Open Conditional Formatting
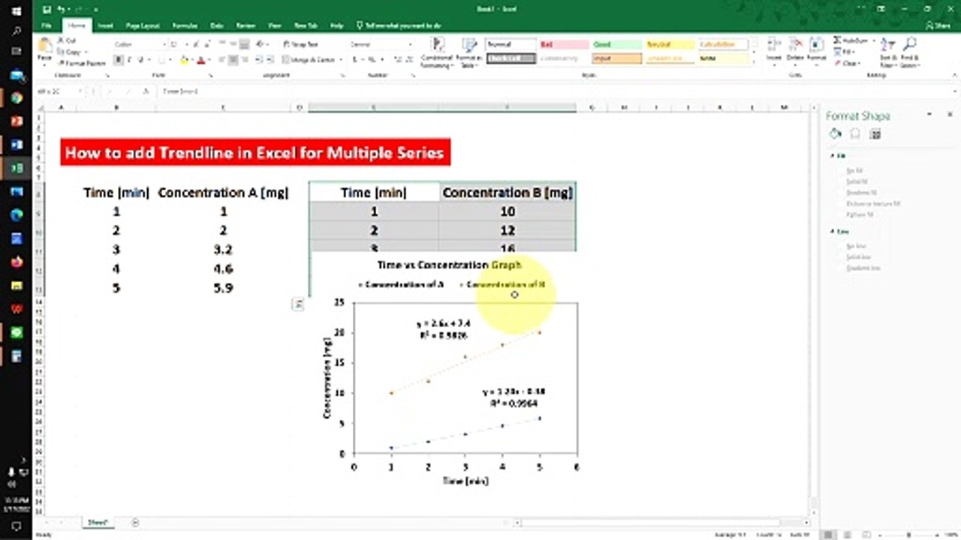The height and width of the screenshot is (540, 961). click(437, 52)
